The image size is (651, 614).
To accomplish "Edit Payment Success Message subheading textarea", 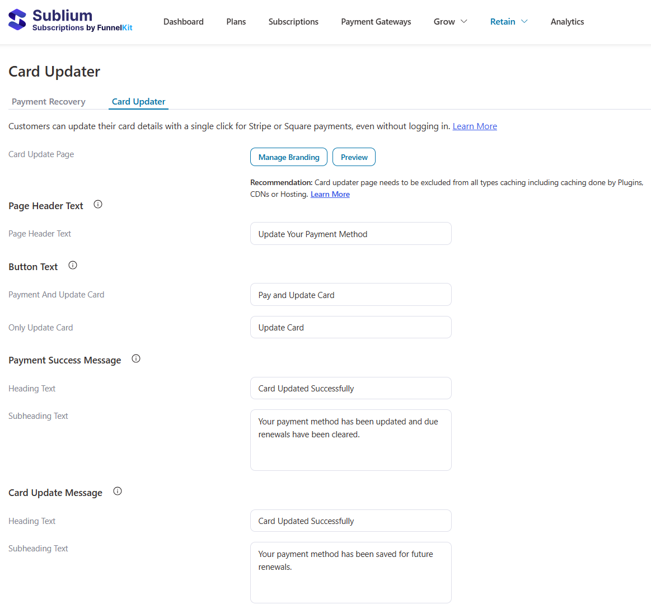I will (x=351, y=440).
